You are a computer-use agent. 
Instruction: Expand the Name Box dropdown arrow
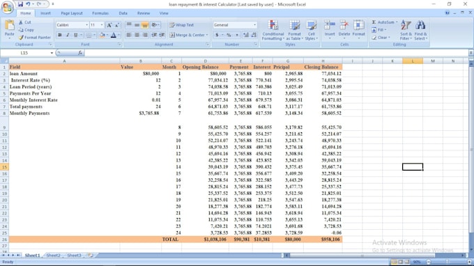[x=52, y=53]
